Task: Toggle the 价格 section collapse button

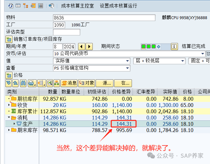Action: pos(9,75)
